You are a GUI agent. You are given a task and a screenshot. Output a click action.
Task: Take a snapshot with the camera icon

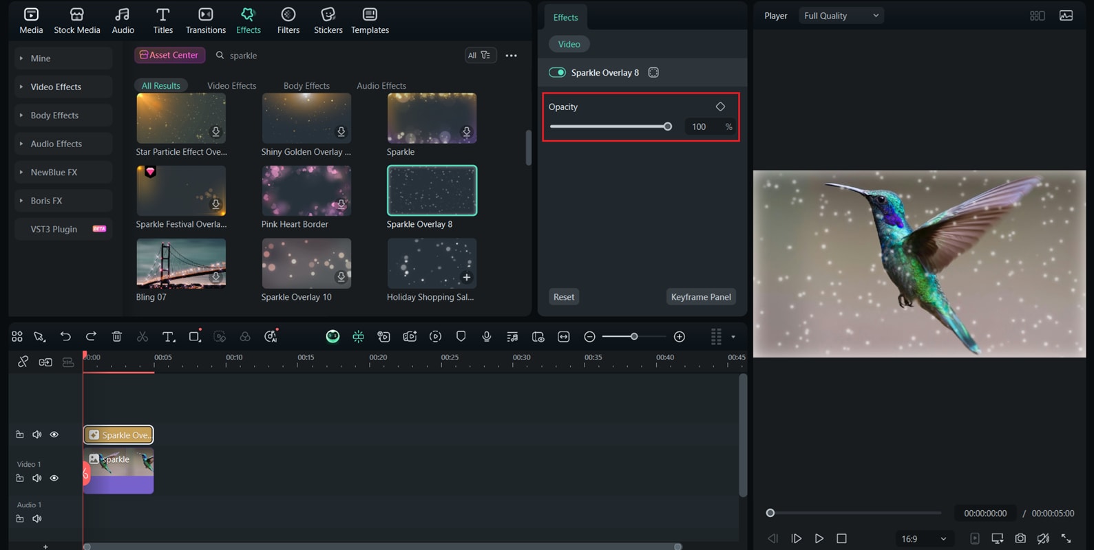tap(1020, 538)
